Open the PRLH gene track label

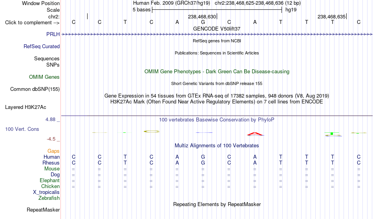pyautogui.click(x=53, y=34)
